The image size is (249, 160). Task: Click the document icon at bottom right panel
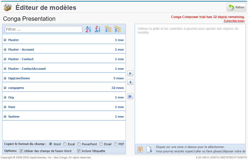tap(140, 149)
